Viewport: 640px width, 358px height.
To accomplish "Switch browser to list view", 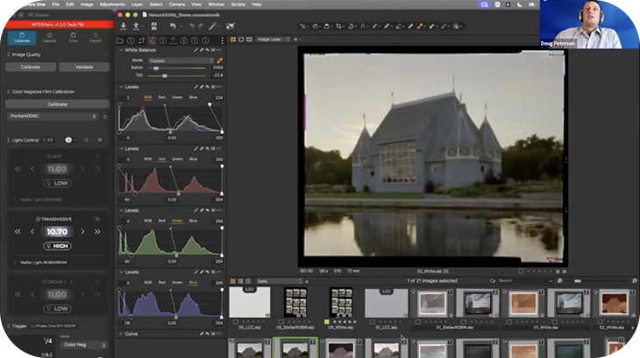I will click(240, 281).
